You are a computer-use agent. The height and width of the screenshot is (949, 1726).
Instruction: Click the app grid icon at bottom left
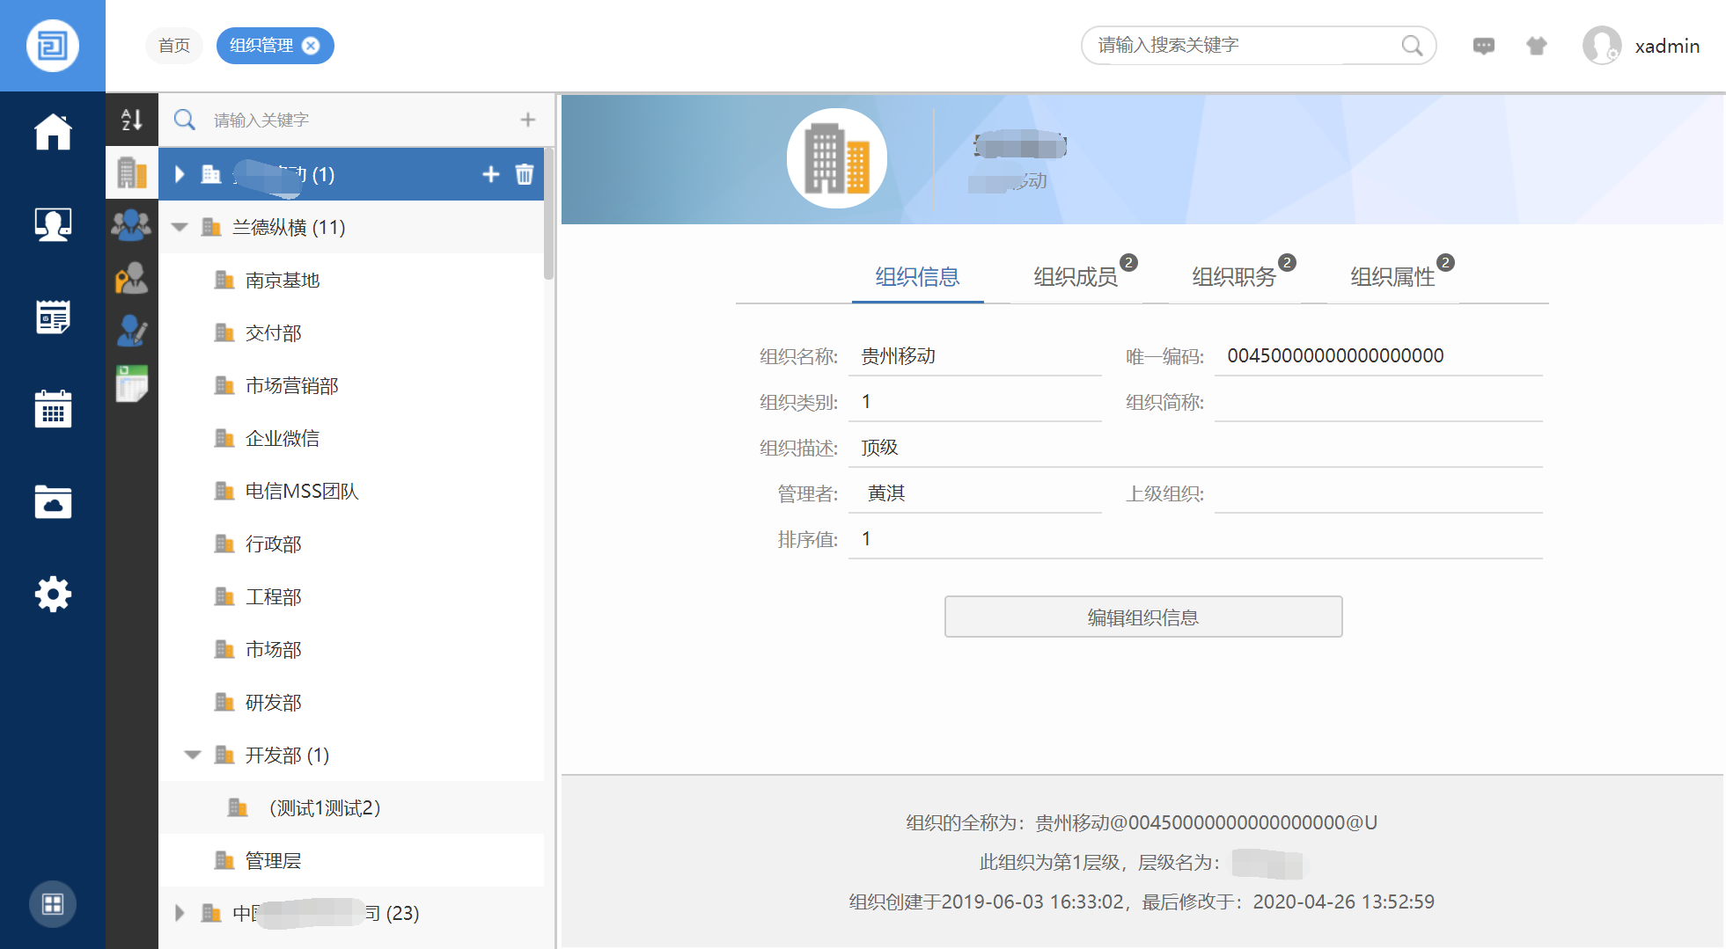click(53, 903)
